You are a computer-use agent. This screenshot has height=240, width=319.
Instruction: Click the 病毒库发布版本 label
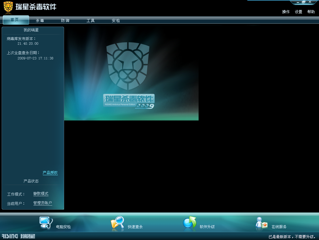pyautogui.click(x=21, y=39)
